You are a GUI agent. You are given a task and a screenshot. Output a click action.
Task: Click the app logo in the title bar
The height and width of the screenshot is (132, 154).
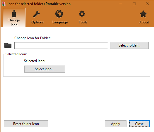pos(4,4)
